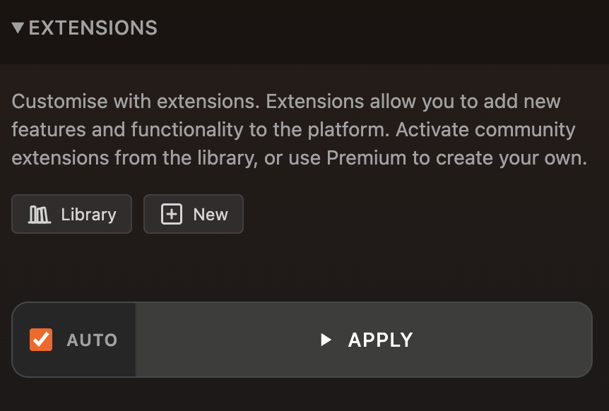The height and width of the screenshot is (411, 609).
Task: Click the dark AUTO segment of the apply bar
Action: pos(73,340)
